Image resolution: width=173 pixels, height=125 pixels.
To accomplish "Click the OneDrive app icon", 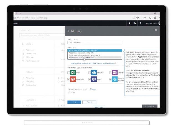I will (94, 73).
